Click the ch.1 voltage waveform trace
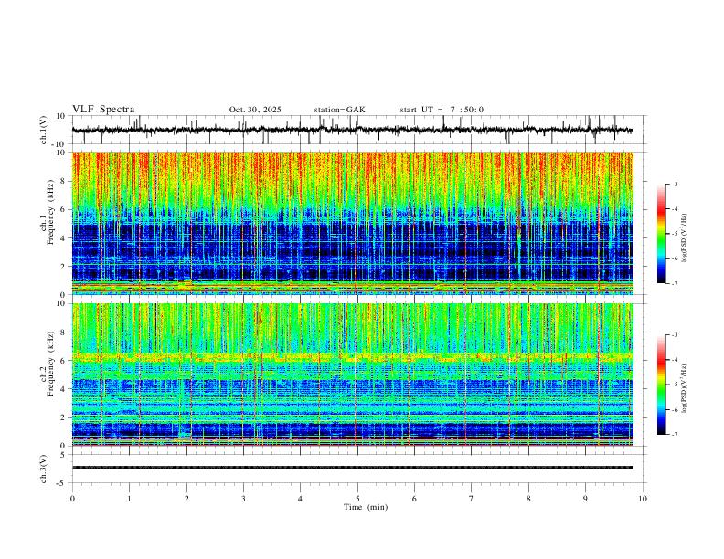This screenshot has height=559, width=724. pyautogui.click(x=352, y=130)
